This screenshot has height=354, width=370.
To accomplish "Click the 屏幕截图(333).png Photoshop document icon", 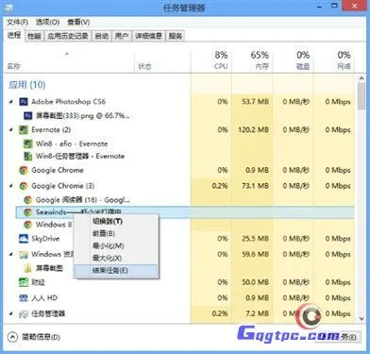I will point(28,116).
